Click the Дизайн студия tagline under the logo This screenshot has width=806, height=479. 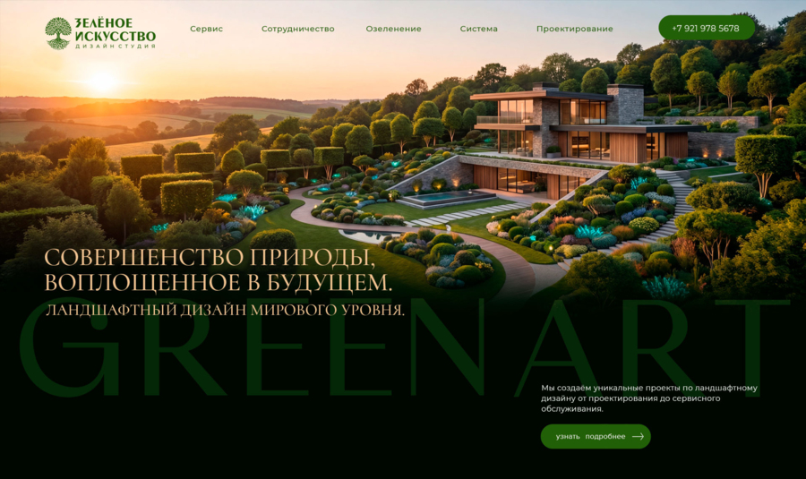pyautogui.click(x=116, y=47)
